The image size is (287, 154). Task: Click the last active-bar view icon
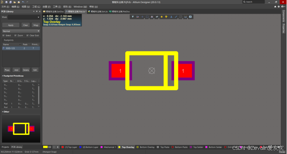[190, 17]
